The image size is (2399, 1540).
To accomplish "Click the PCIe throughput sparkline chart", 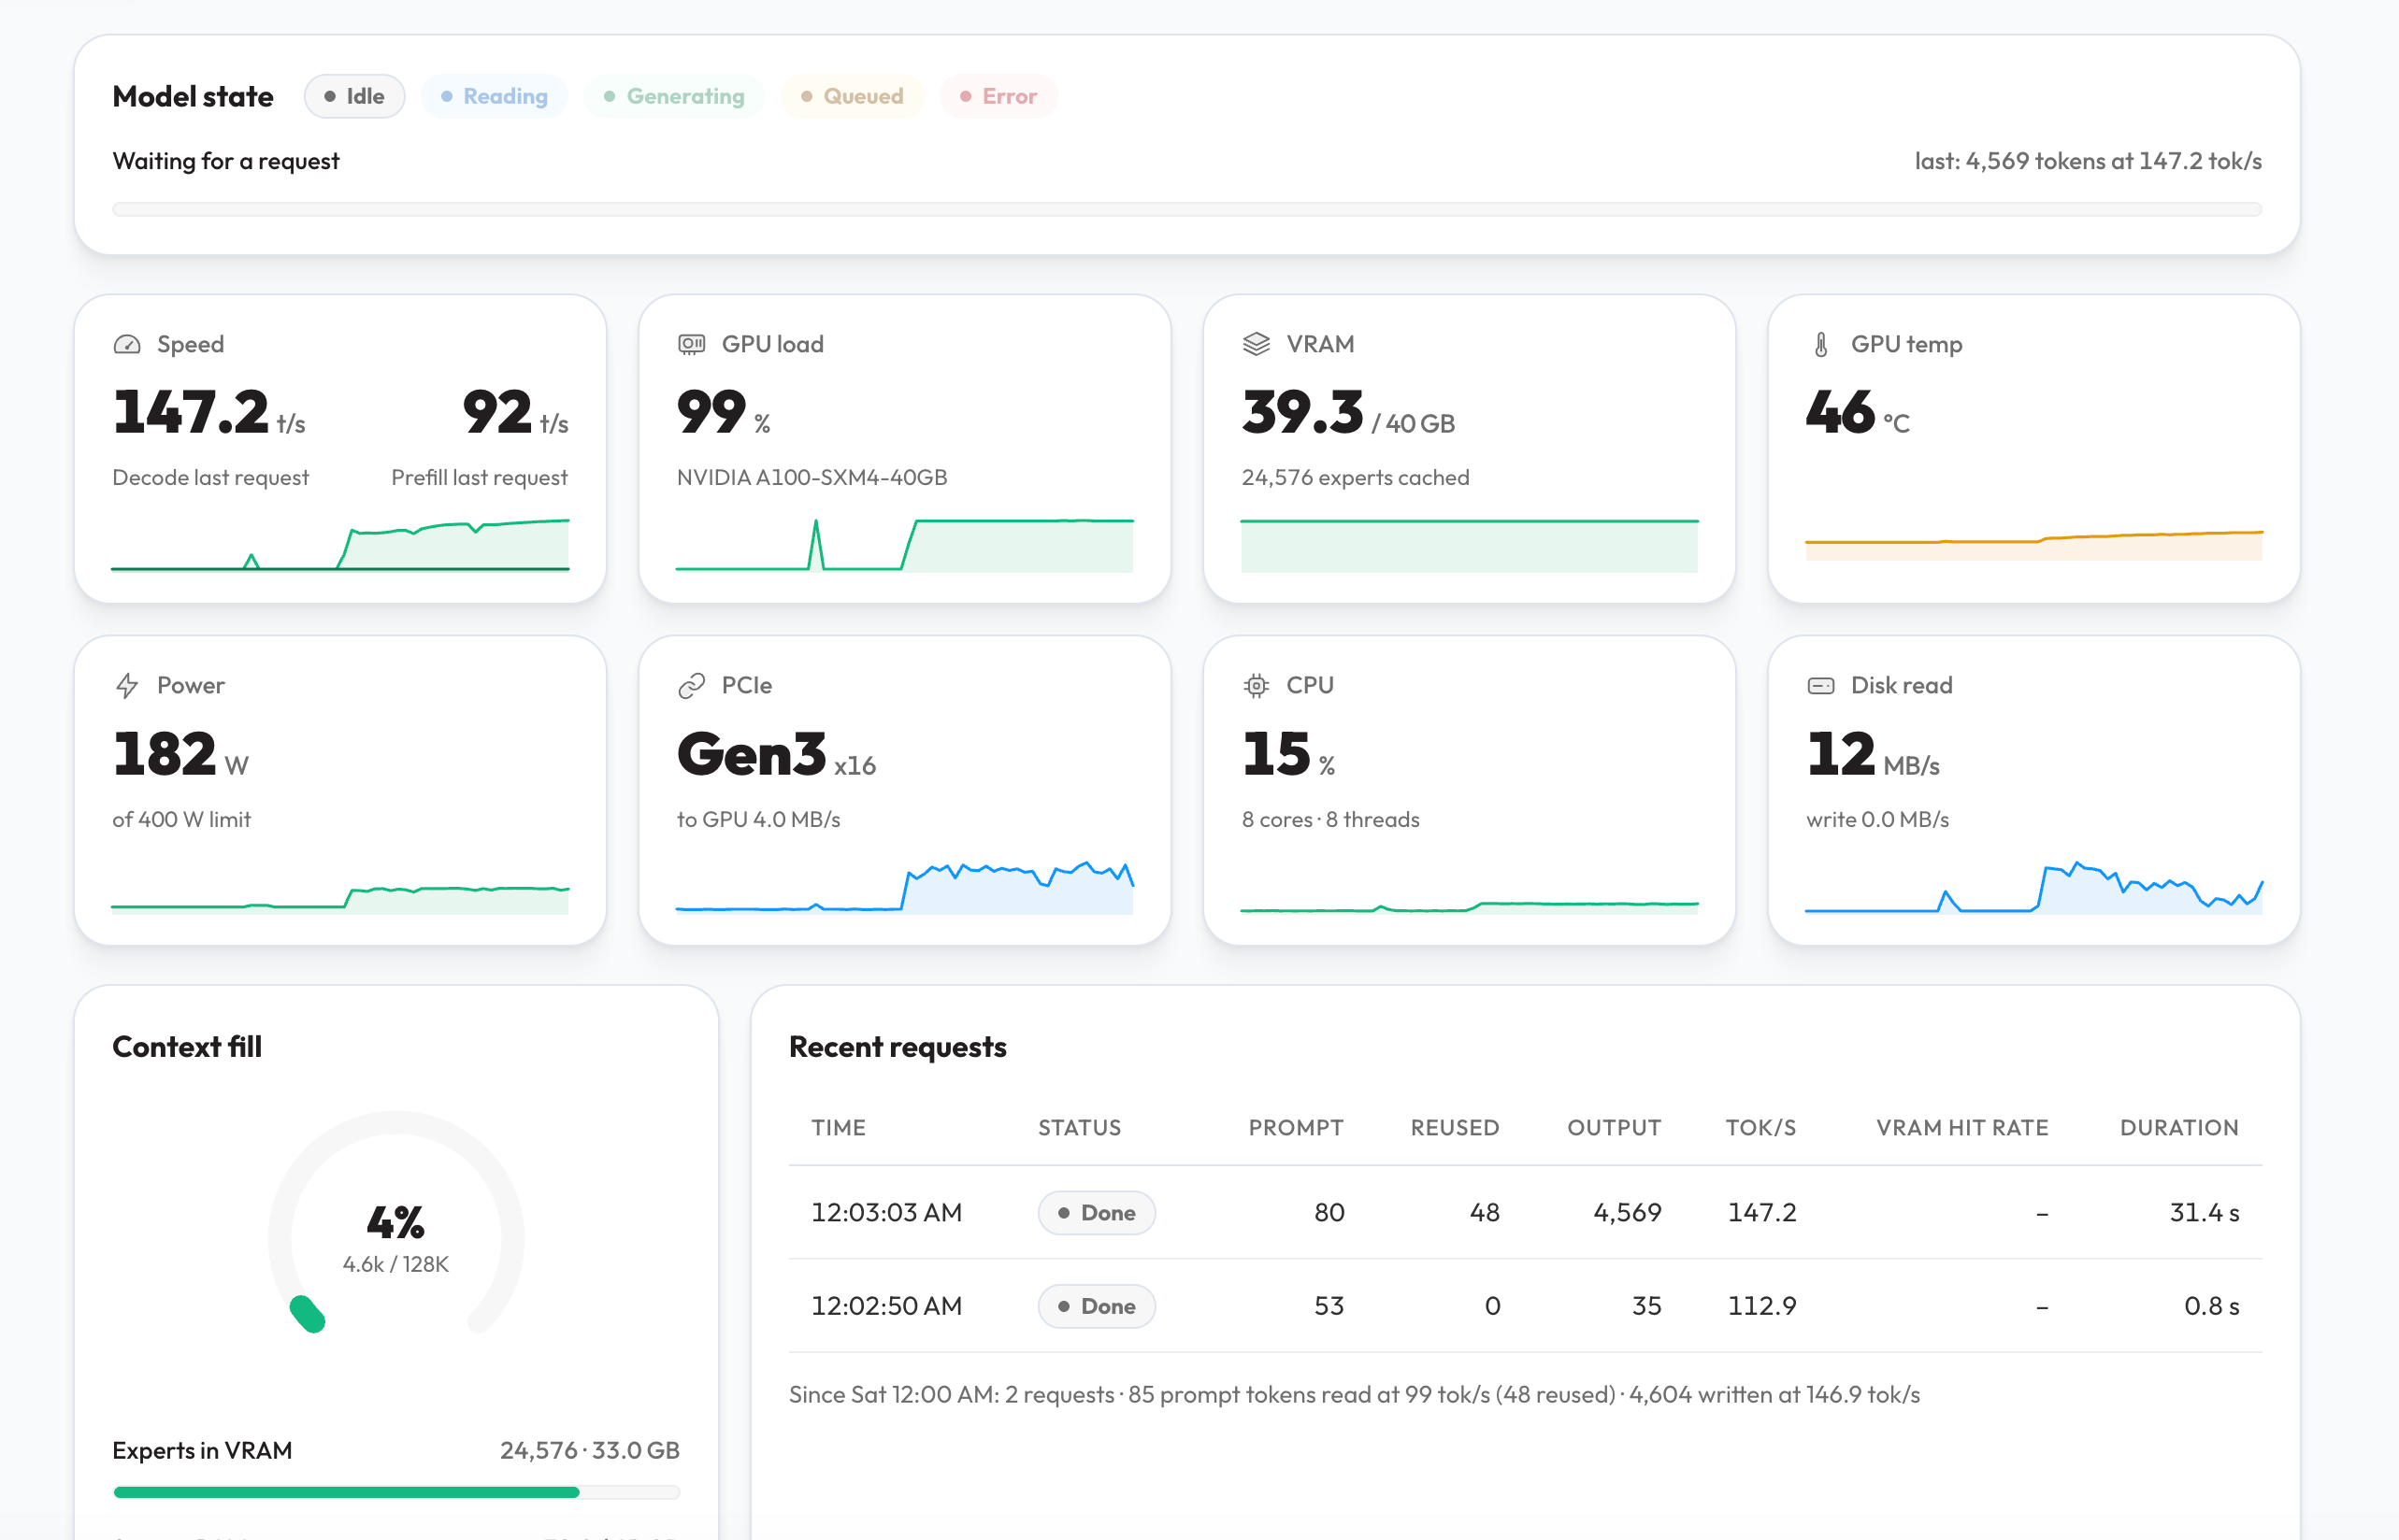I will [904, 886].
